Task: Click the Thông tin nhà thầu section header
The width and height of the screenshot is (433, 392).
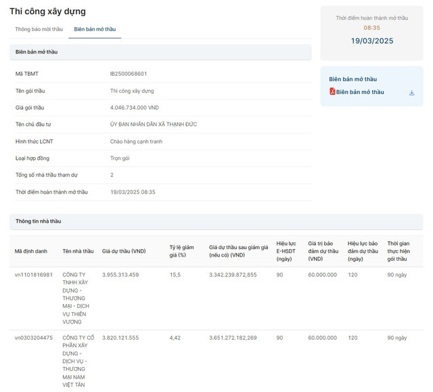Action: pos(39,221)
